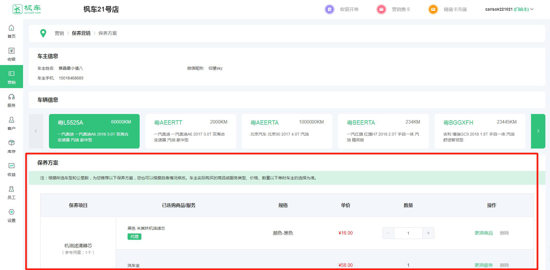Open the 收益 revenue chart icon

(x=12, y=166)
